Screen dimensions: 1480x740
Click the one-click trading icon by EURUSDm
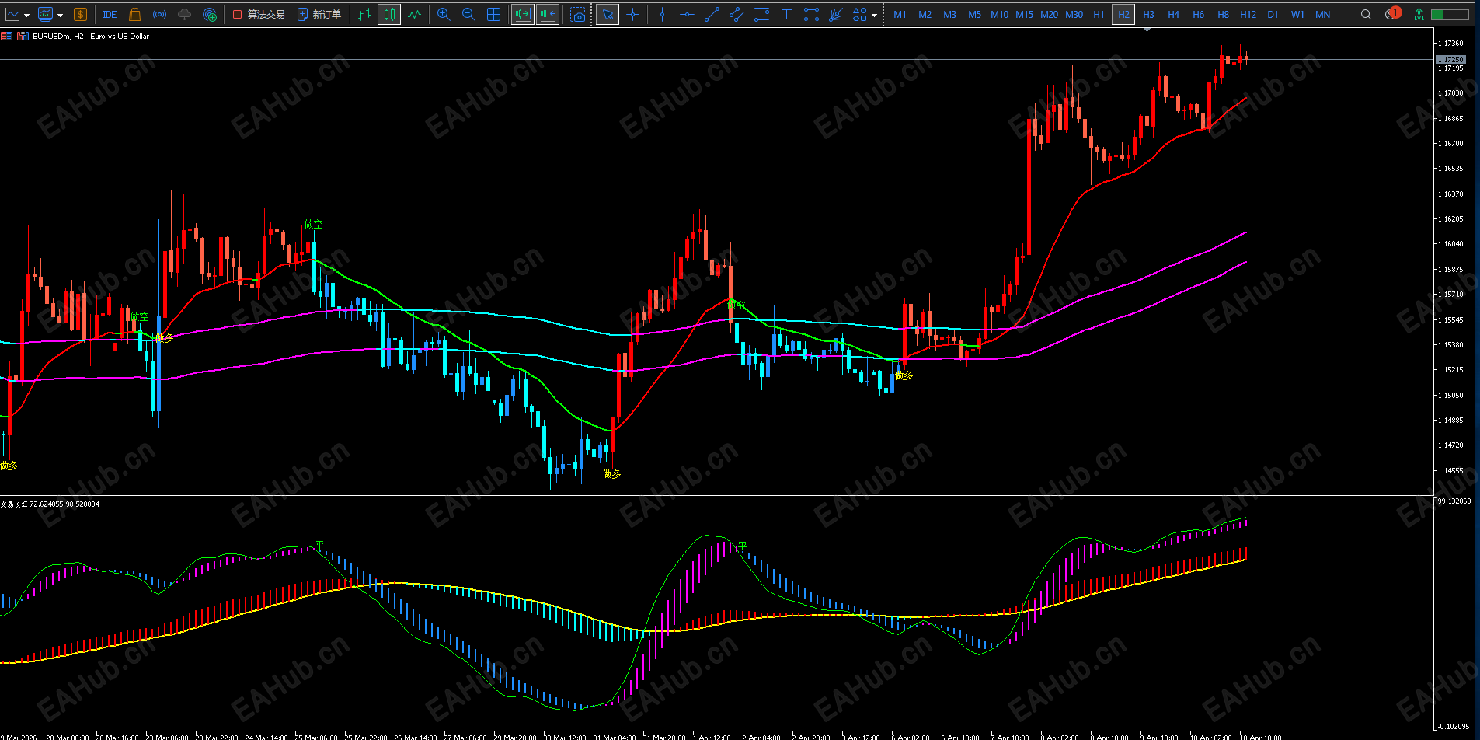pos(23,36)
